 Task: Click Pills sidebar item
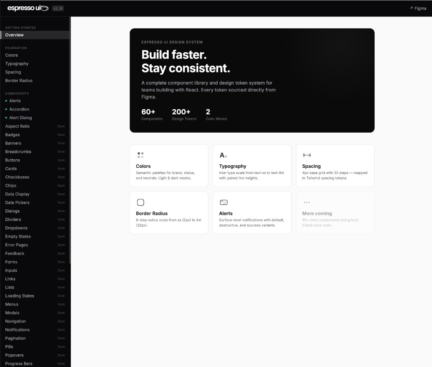tap(35, 347)
